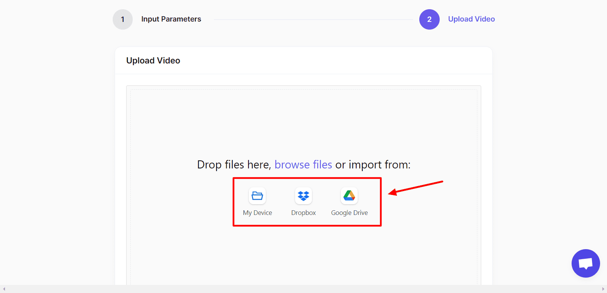
Task: Click the Upload Video card heading
Action: tap(153, 61)
